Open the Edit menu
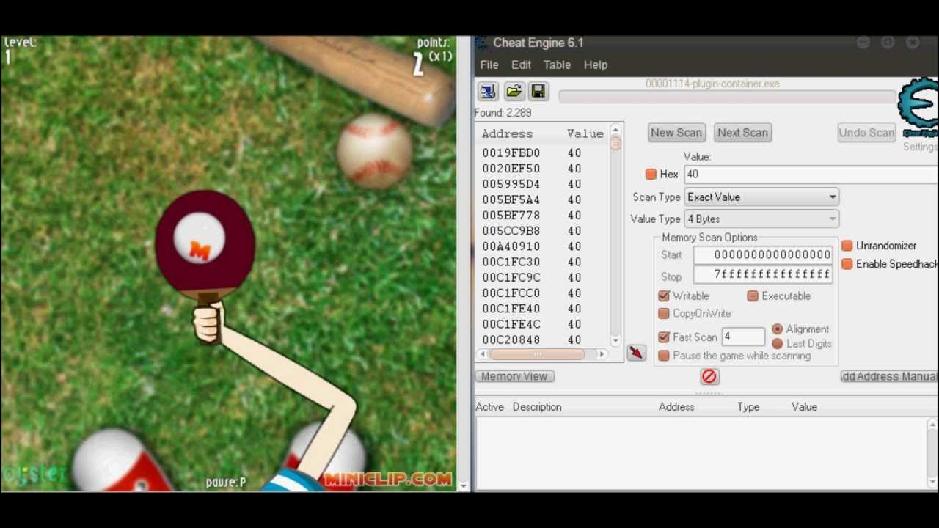Image resolution: width=939 pixels, height=528 pixels. (521, 65)
